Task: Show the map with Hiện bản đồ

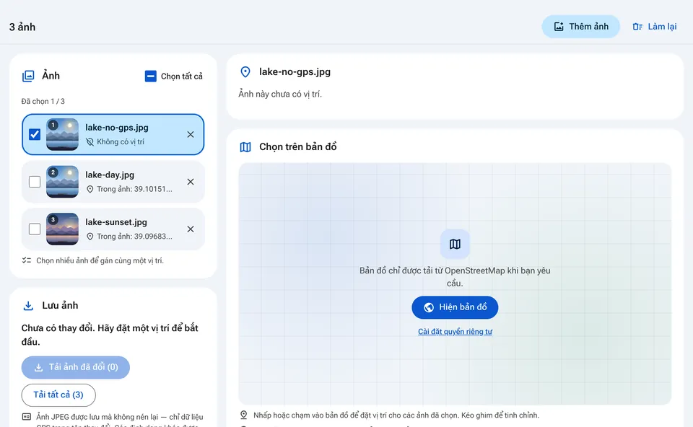Action: pos(455,307)
